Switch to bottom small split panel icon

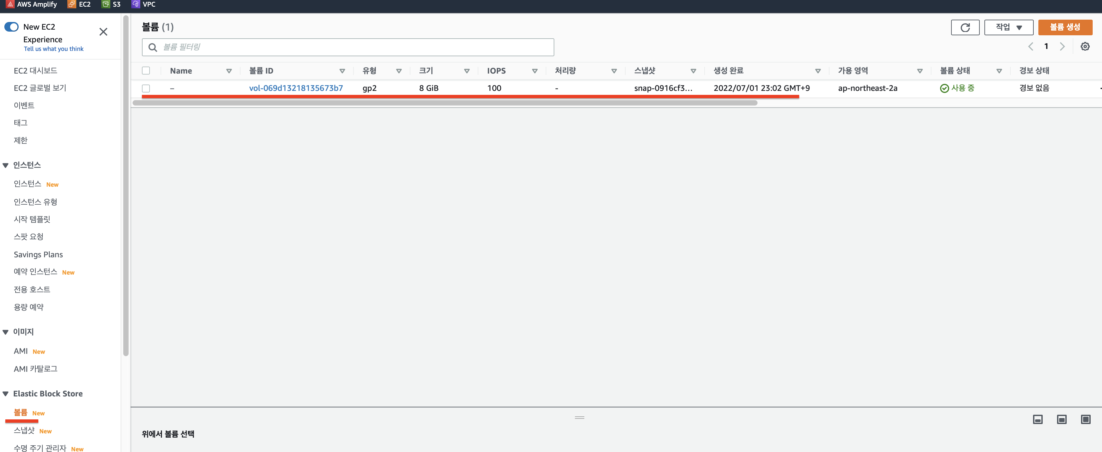click(1037, 419)
